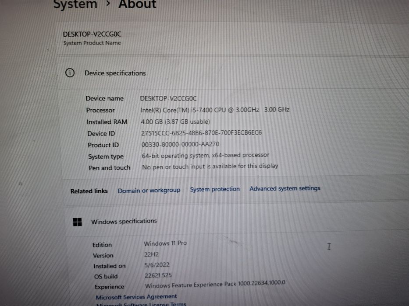Click the Installed RAM label
This screenshot has height=306, width=409.
[x=107, y=122]
